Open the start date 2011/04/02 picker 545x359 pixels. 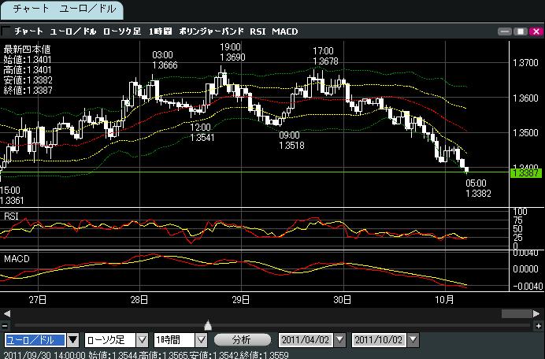339,340
